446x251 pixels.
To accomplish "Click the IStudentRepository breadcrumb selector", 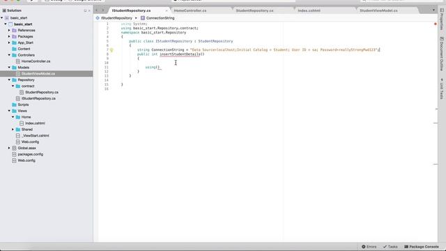I will click(x=116, y=18).
